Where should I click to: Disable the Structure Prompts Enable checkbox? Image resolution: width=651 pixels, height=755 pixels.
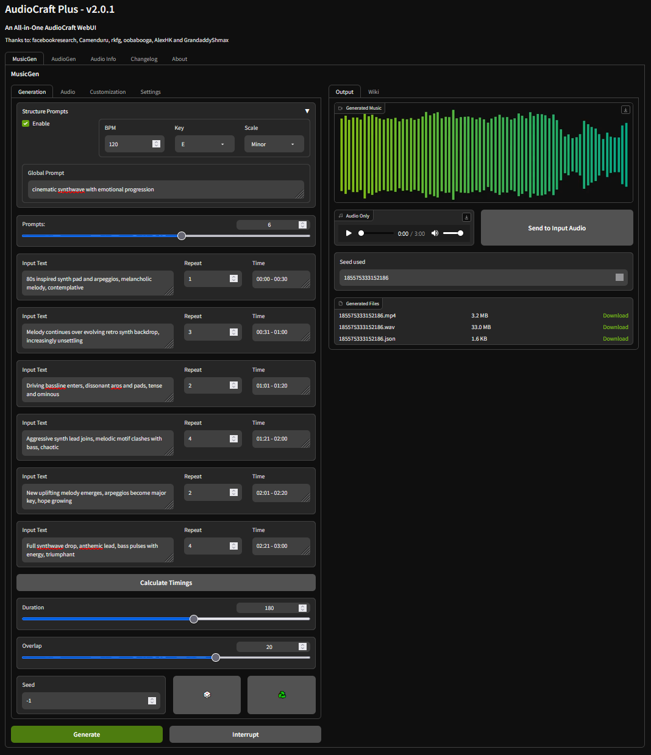pos(25,123)
